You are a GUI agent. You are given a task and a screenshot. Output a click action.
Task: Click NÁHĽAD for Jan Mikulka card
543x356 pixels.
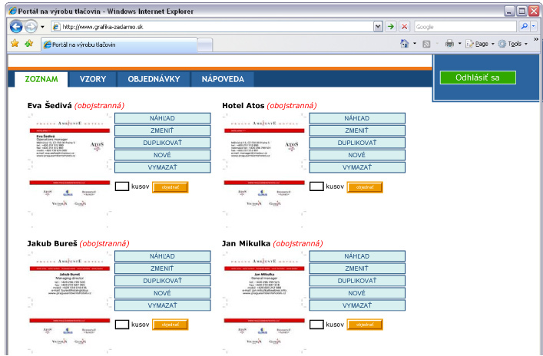357,256
